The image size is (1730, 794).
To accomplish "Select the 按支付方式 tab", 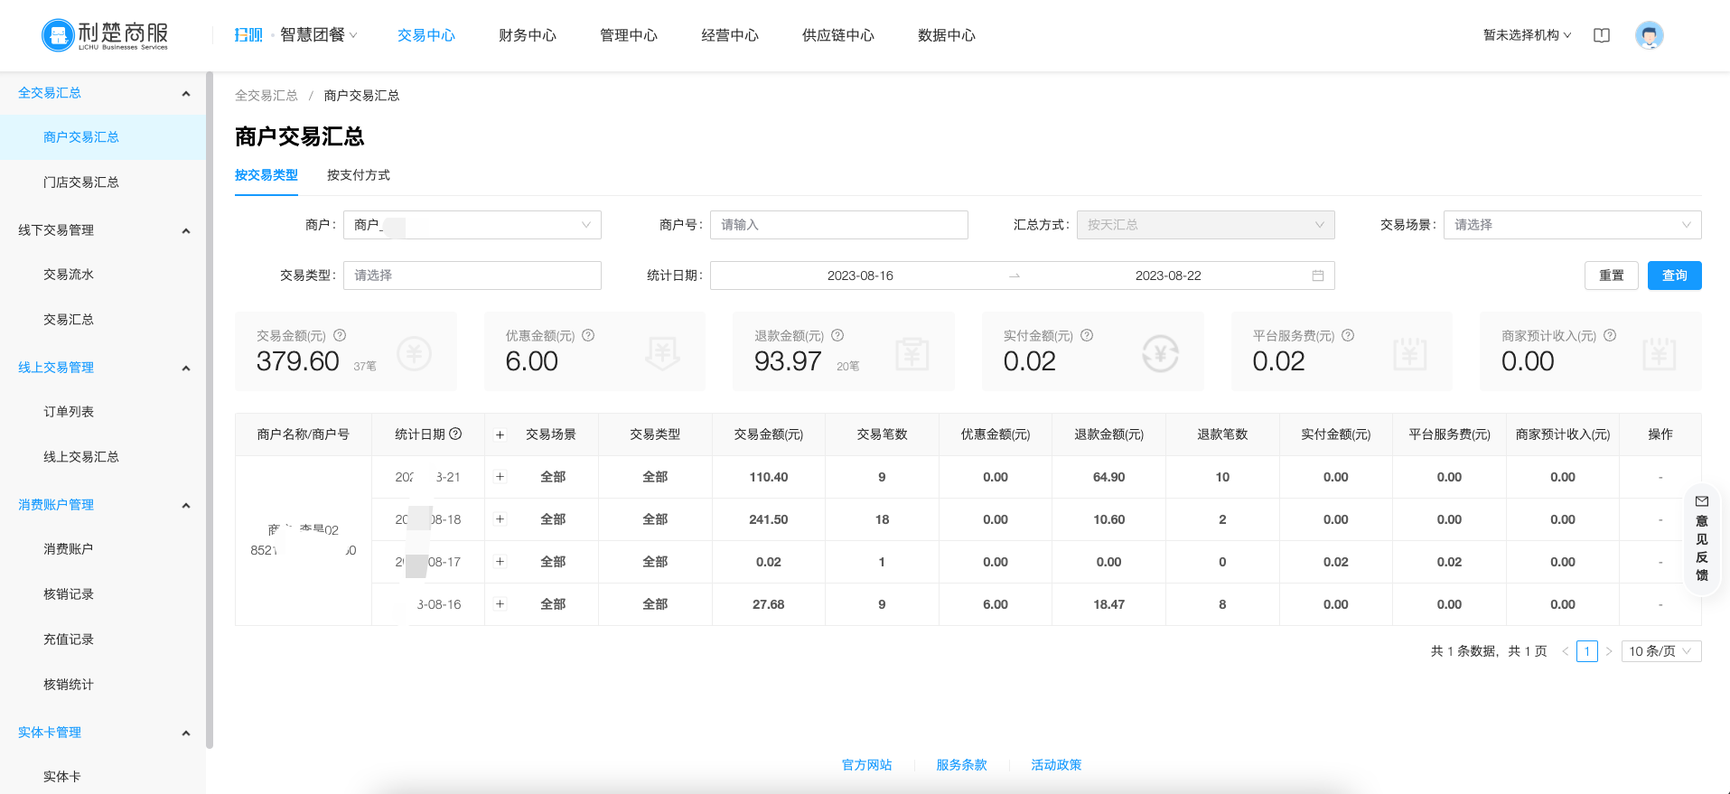I will [x=359, y=175].
